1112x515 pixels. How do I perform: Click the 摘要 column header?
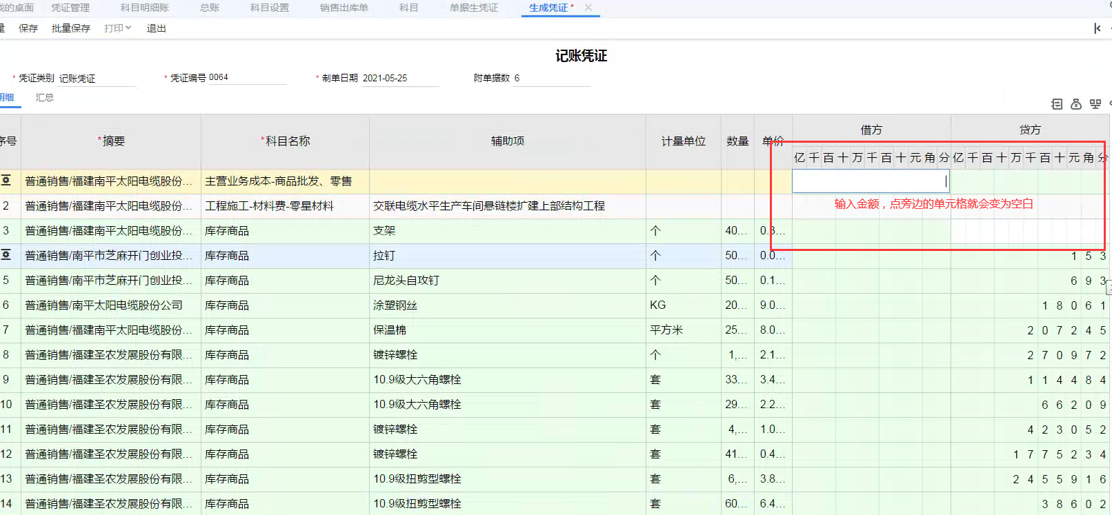pyautogui.click(x=112, y=141)
